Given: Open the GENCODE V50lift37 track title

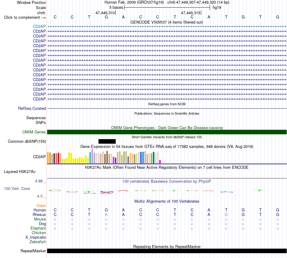Looking at the screenshot, I should click(166, 22).
